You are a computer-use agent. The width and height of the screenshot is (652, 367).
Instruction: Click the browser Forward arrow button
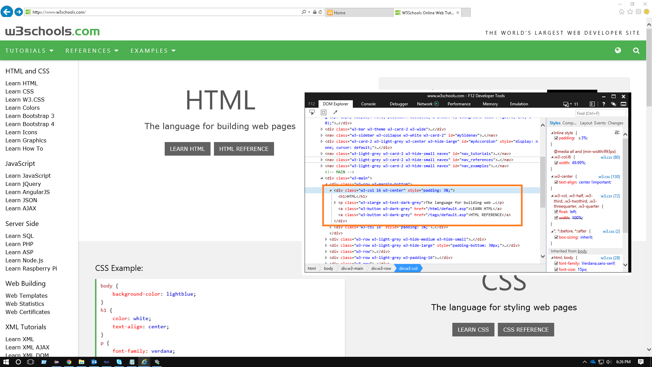[x=19, y=12]
